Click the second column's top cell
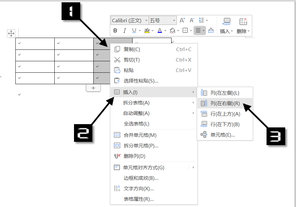This screenshot has width=296, height=207. (74, 44)
